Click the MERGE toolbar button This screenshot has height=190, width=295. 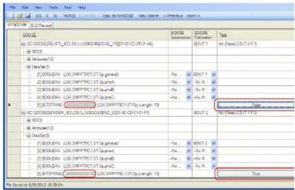click(x=69, y=16)
